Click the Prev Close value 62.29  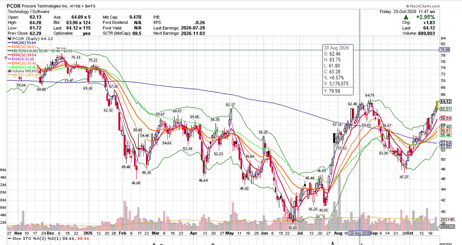(x=35, y=33)
